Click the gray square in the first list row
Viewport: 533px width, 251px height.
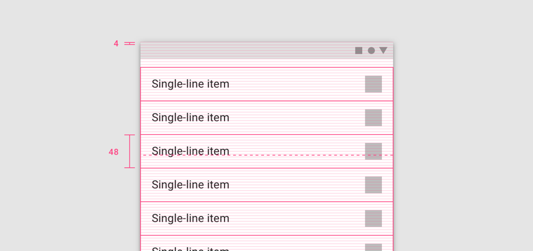click(373, 84)
